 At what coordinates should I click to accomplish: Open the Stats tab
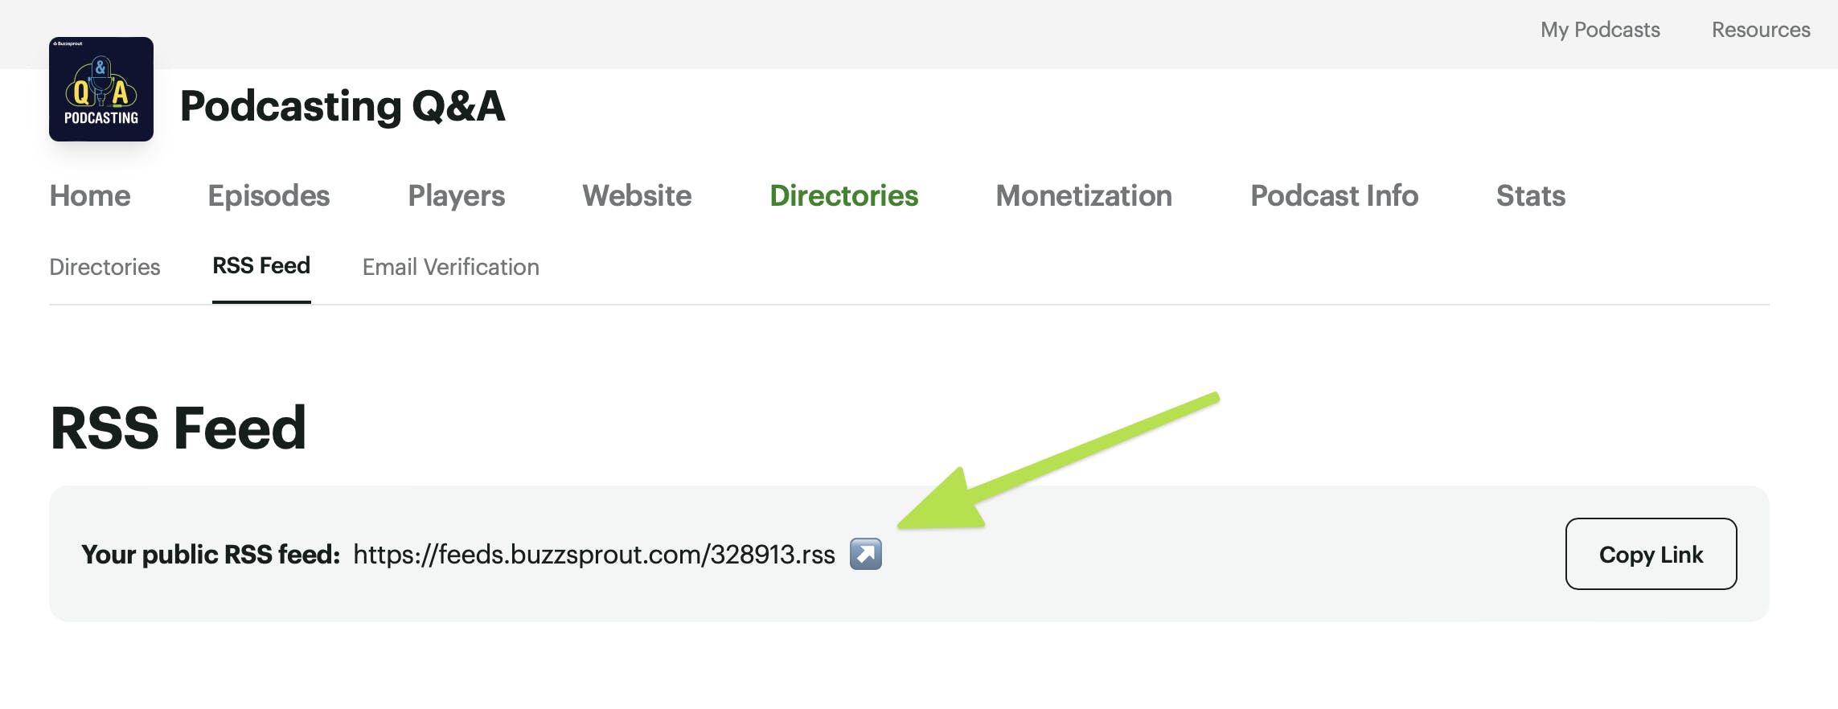point(1530,195)
